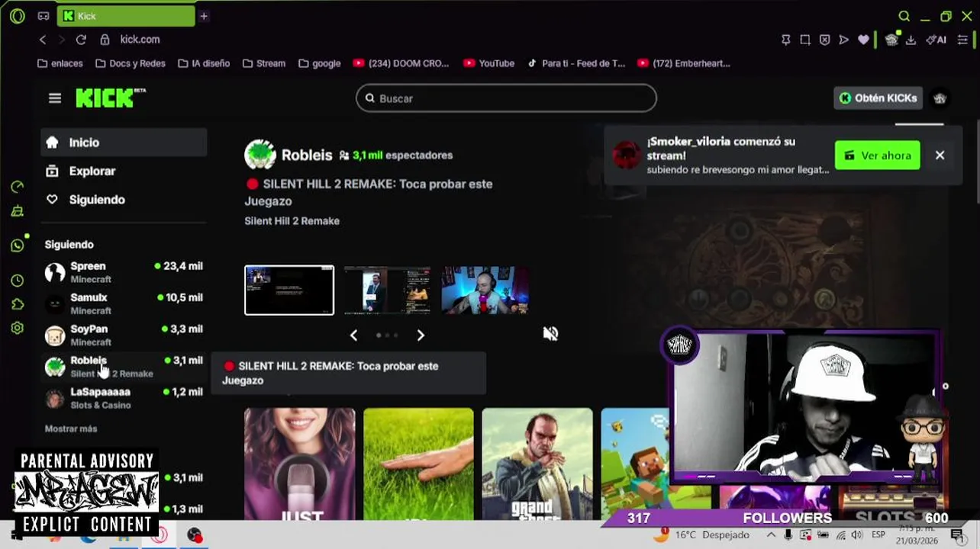Screen dimensions: 980x549
Task: Open Easy Setup sliders icon
Action: (x=962, y=40)
